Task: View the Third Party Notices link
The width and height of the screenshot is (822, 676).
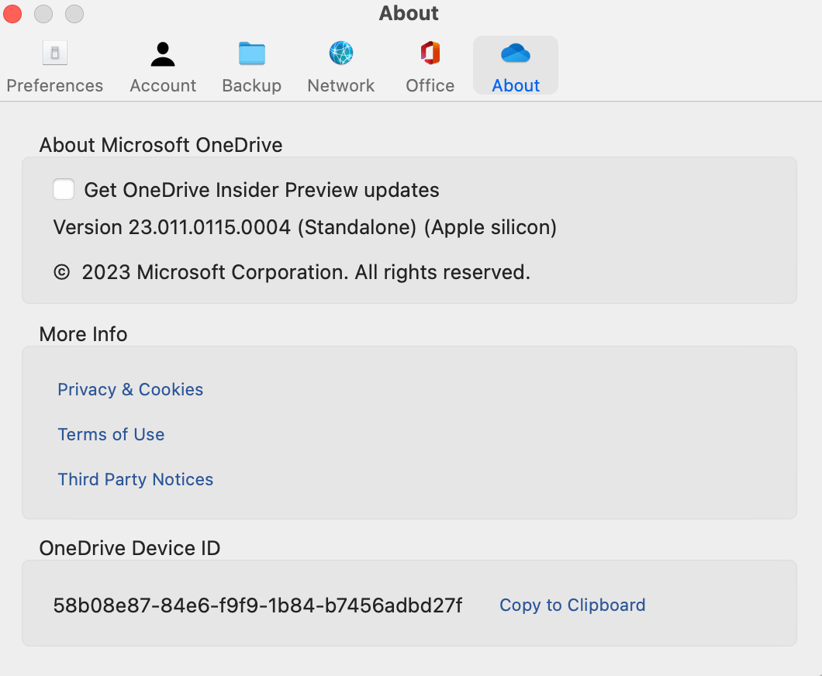Action: tap(135, 480)
